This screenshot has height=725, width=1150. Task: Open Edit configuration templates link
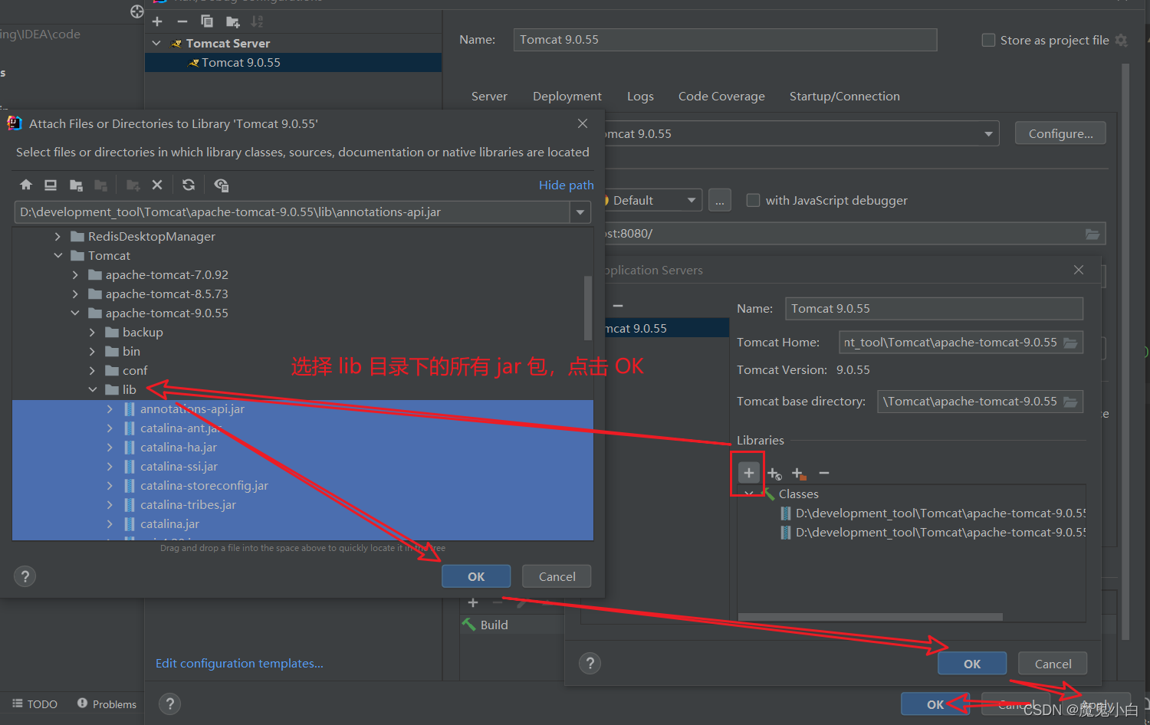point(239,664)
